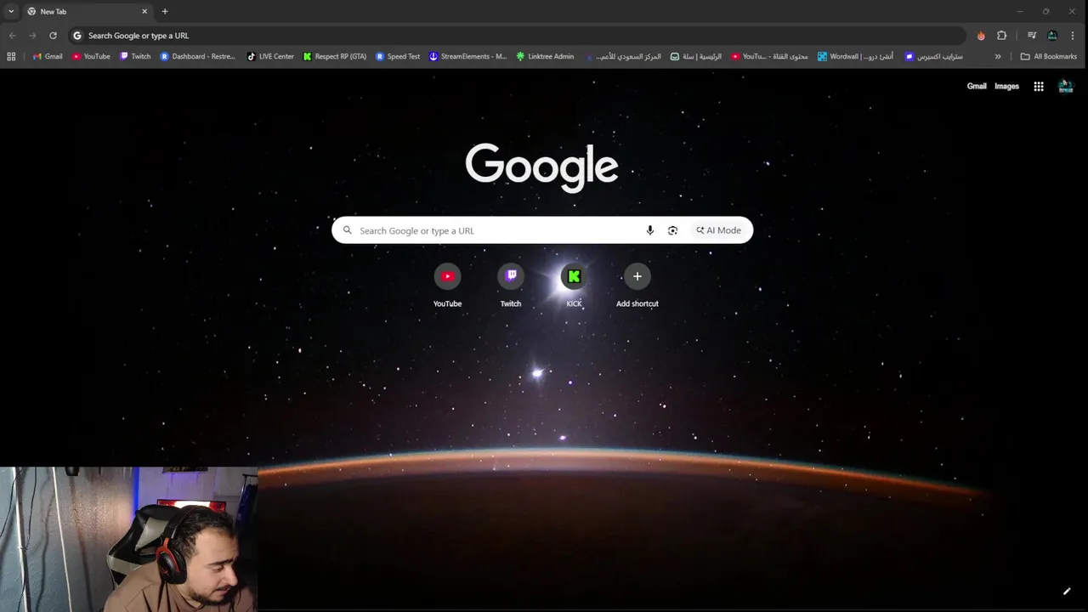This screenshot has width=1088, height=612.
Task: Click the magnifier icon in search box
Action: point(347,230)
